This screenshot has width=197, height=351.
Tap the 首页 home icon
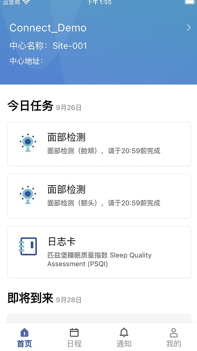[x=24, y=332]
